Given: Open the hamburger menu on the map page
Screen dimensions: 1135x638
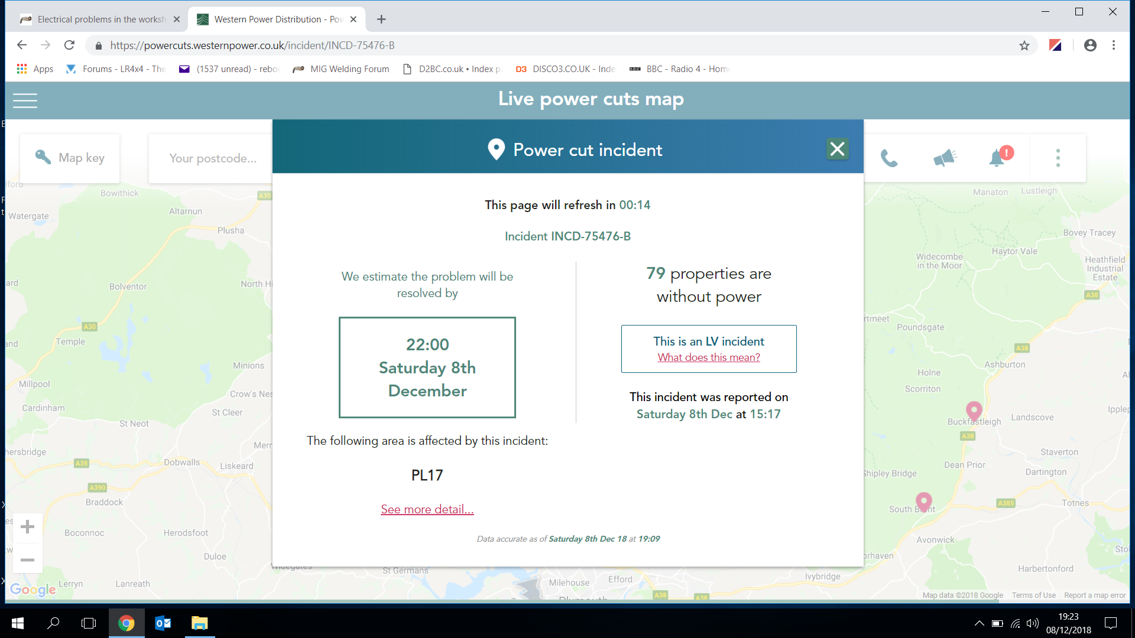Looking at the screenshot, I should (x=25, y=100).
